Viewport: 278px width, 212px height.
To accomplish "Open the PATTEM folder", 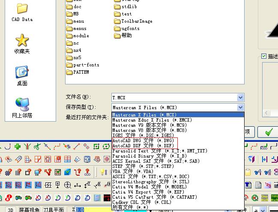I will click(x=78, y=72).
